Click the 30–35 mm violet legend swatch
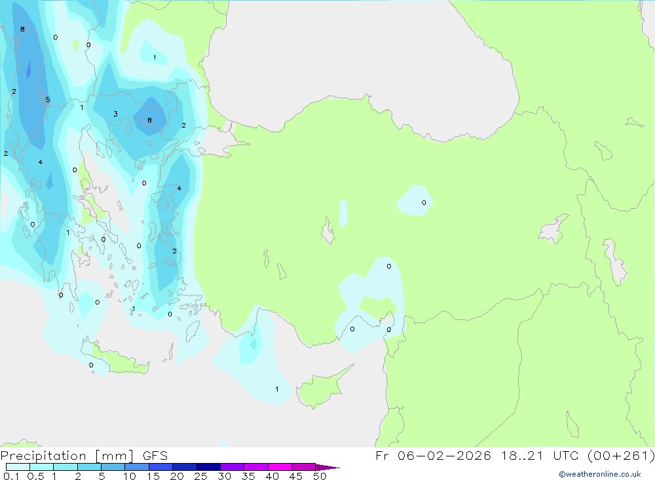655x480 pixels. [233, 467]
